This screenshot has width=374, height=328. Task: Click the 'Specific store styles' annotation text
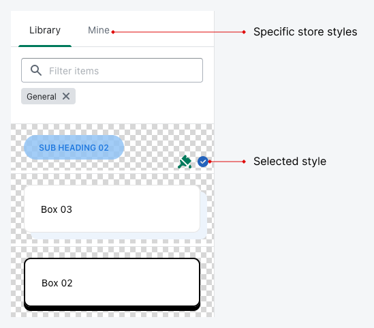(x=305, y=32)
